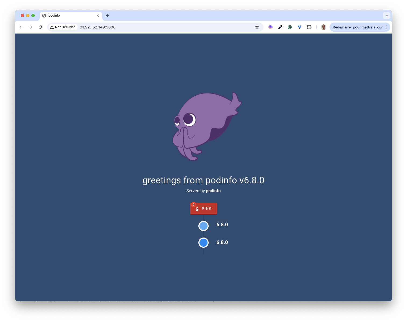Open a new tab with plus button
This screenshot has height=321, width=407.
pos(108,16)
